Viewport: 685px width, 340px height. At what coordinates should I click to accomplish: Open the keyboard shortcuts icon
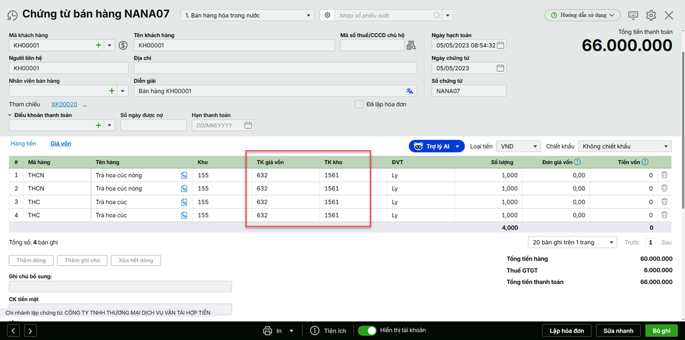633,15
